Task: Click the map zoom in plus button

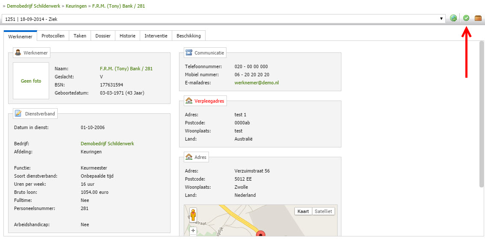Action: point(193,230)
